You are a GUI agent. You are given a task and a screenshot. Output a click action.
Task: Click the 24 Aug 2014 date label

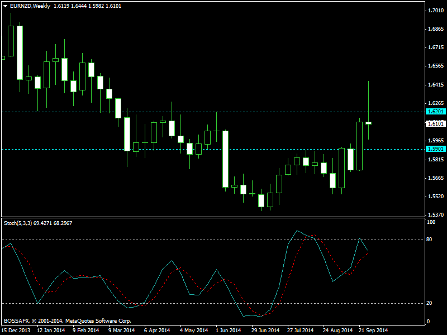click(x=338, y=331)
